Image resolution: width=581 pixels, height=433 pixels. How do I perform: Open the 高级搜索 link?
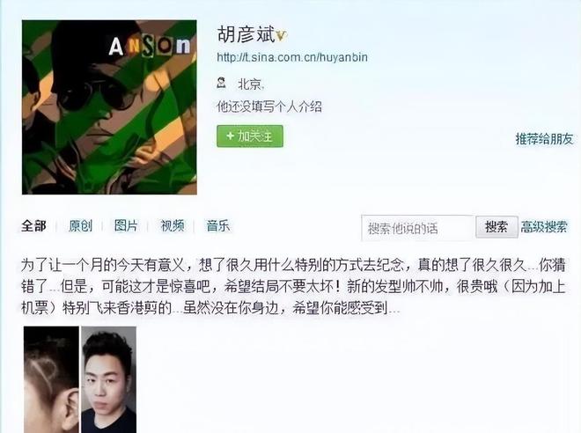543,227
